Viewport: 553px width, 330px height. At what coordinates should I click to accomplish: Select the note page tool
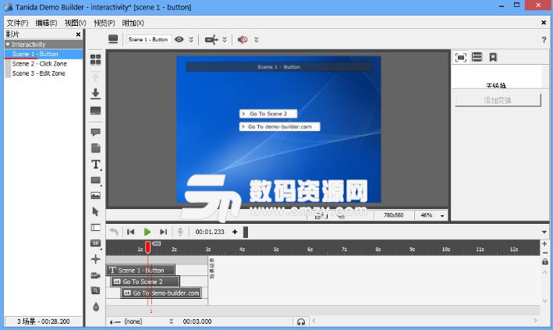96,148
